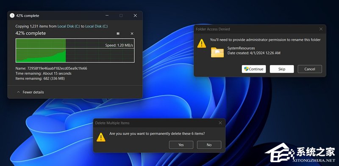
Task: Click the warning icon in Delete Multiple Items
Action: (x=101, y=137)
